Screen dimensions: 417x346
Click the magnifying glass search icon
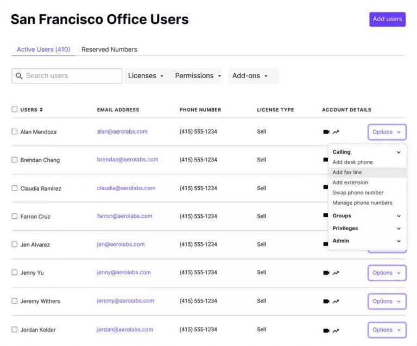click(19, 76)
